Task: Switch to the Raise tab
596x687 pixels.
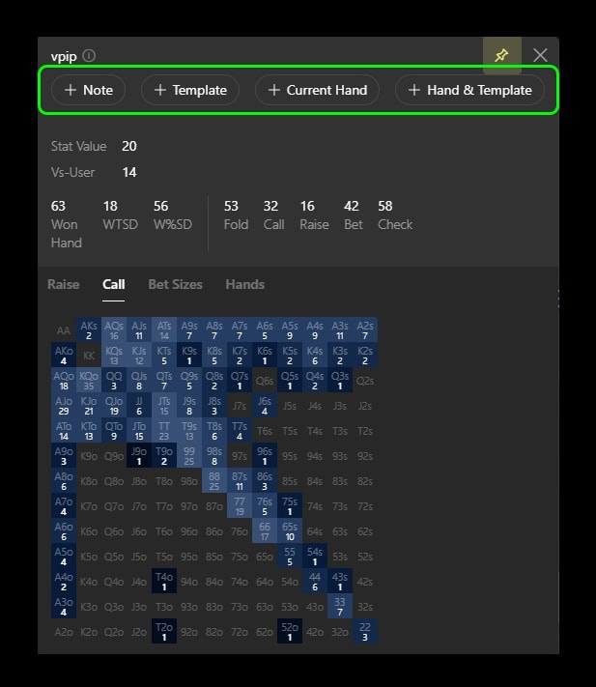Action: pyautogui.click(x=64, y=284)
